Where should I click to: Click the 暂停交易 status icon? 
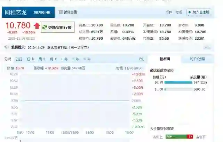(x=61, y=12)
